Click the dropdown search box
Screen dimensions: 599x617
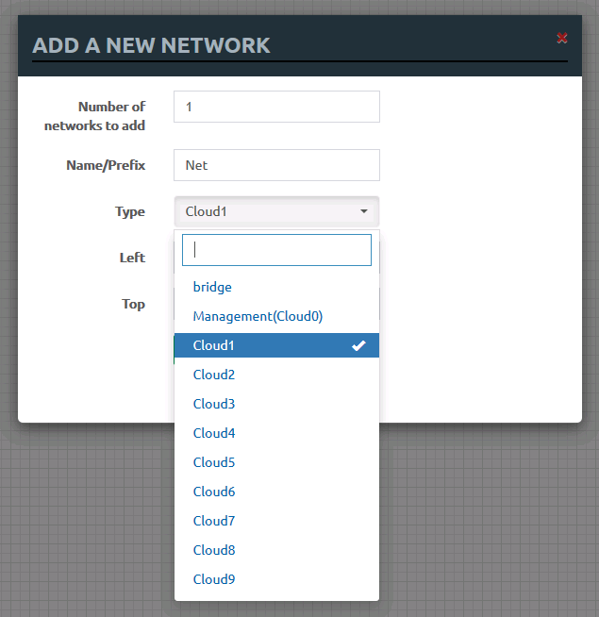click(276, 250)
